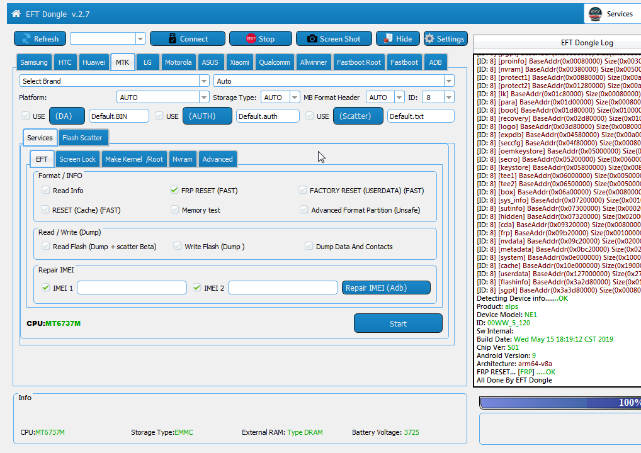Click the Services button at top right
The image size is (641, 453).
click(613, 14)
